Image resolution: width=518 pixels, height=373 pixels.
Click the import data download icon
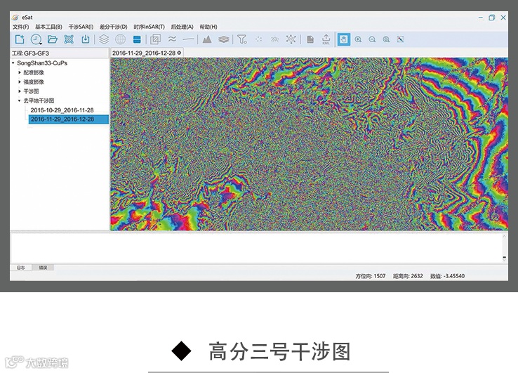(x=85, y=39)
